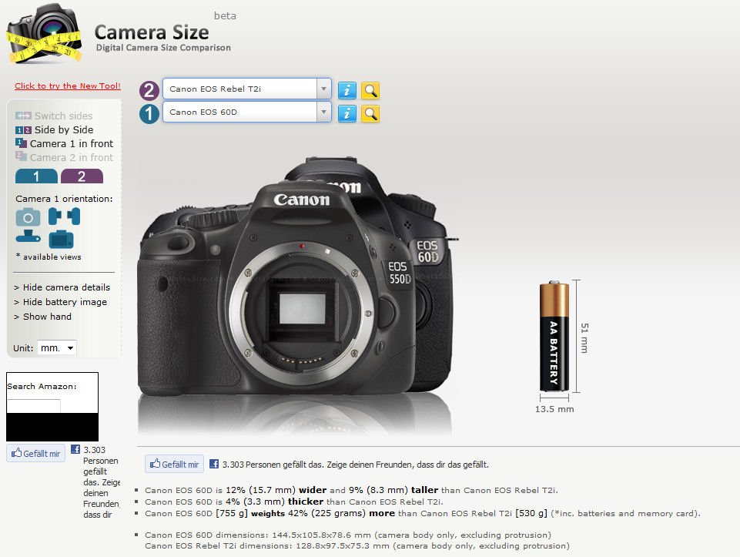The image size is (740, 557).
Task: Select top view camera orientation icon
Action: tap(28, 236)
